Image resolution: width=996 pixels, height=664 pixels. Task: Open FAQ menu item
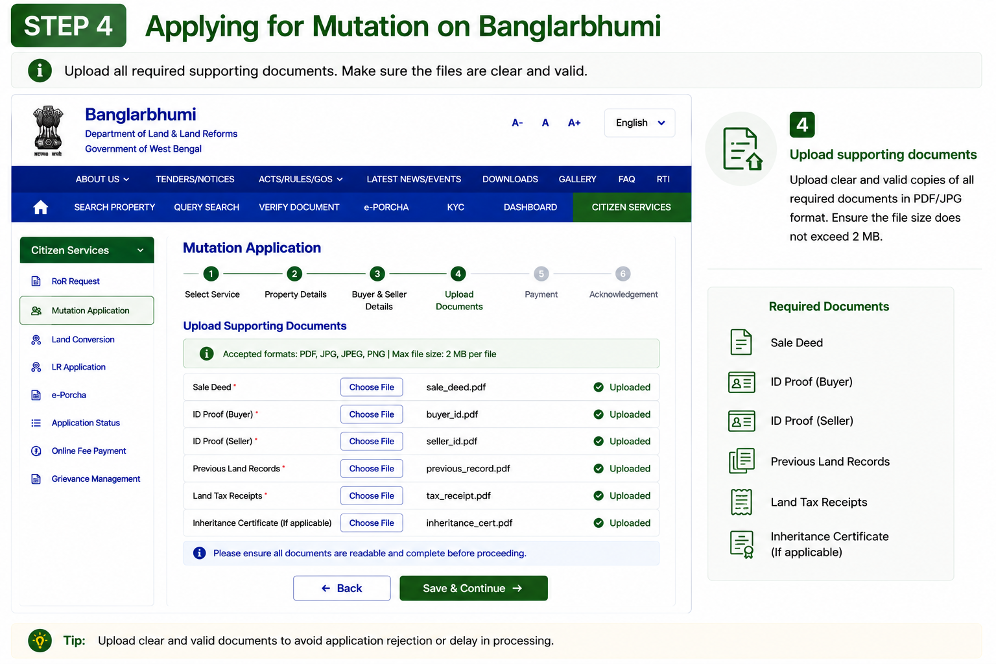click(x=626, y=179)
